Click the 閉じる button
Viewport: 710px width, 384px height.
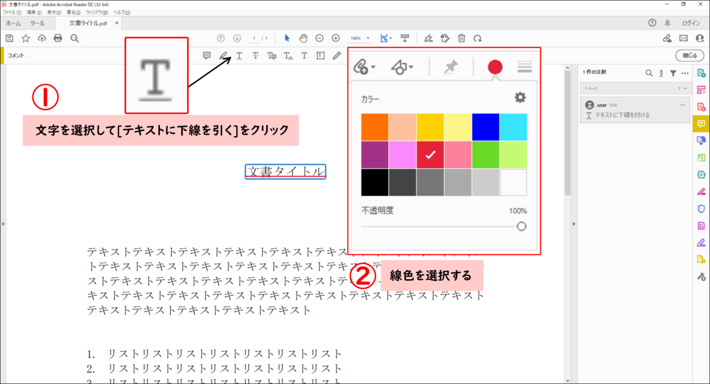point(689,55)
